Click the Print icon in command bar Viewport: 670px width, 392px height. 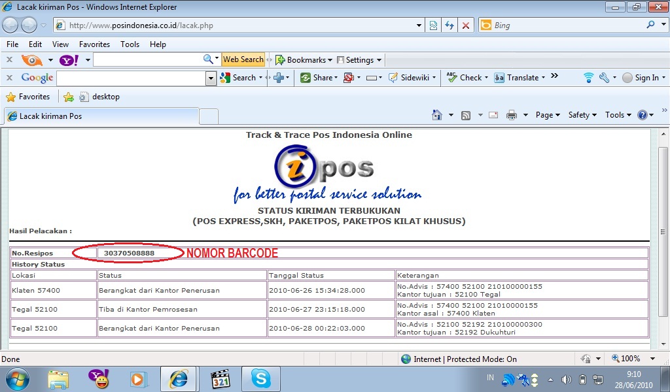pyautogui.click(x=512, y=115)
